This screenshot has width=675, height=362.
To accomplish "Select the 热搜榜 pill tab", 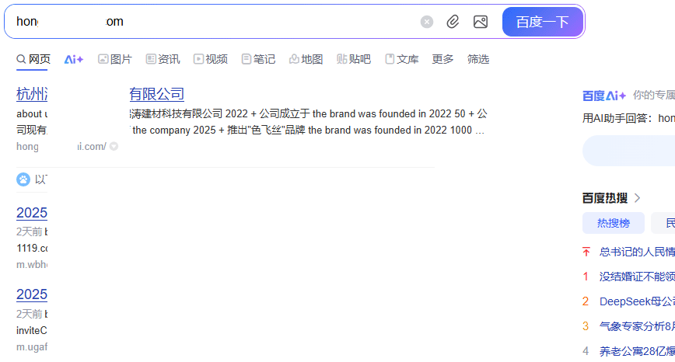I will [x=613, y=224].
